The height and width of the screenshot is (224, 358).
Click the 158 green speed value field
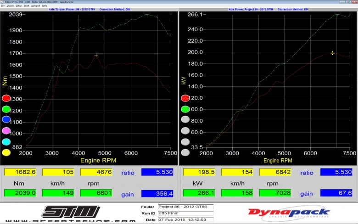coord(237,193)
